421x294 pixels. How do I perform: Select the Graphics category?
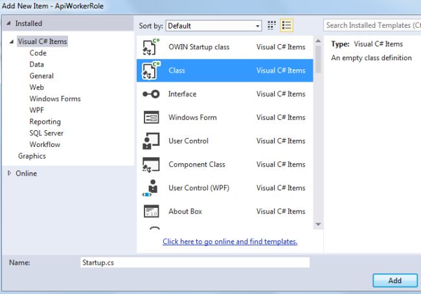32,156
